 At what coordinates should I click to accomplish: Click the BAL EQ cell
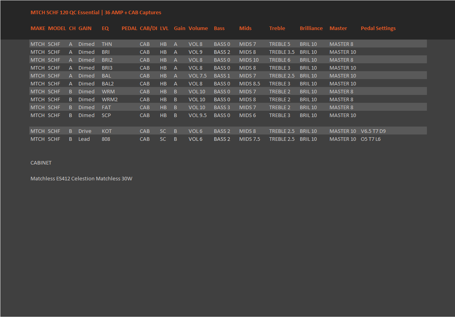(106, 76)
